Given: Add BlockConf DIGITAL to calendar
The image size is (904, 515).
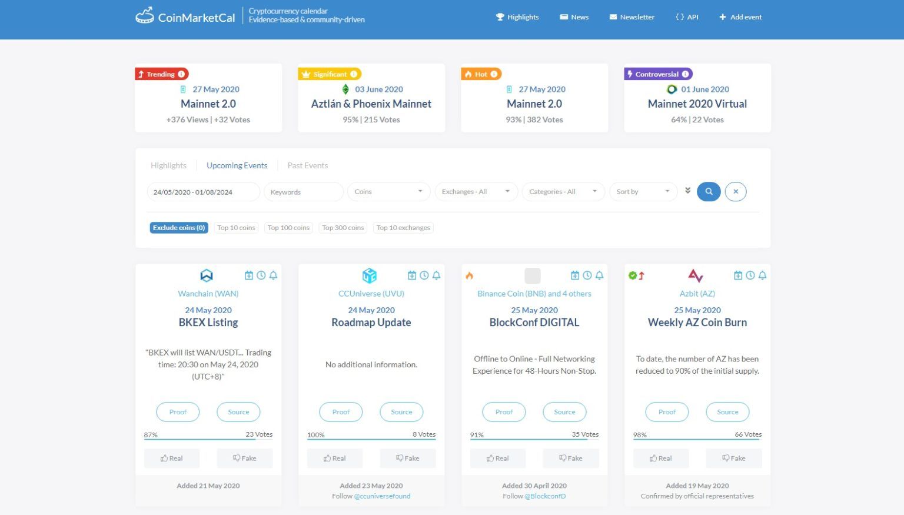Looking at the screenshot, I should 575,275.
